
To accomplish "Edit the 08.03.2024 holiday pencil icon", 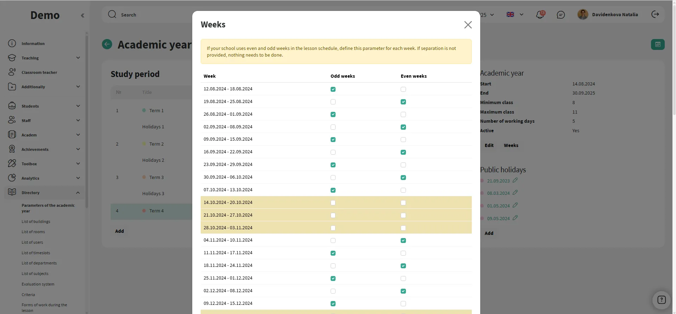I will coord(515,193).
